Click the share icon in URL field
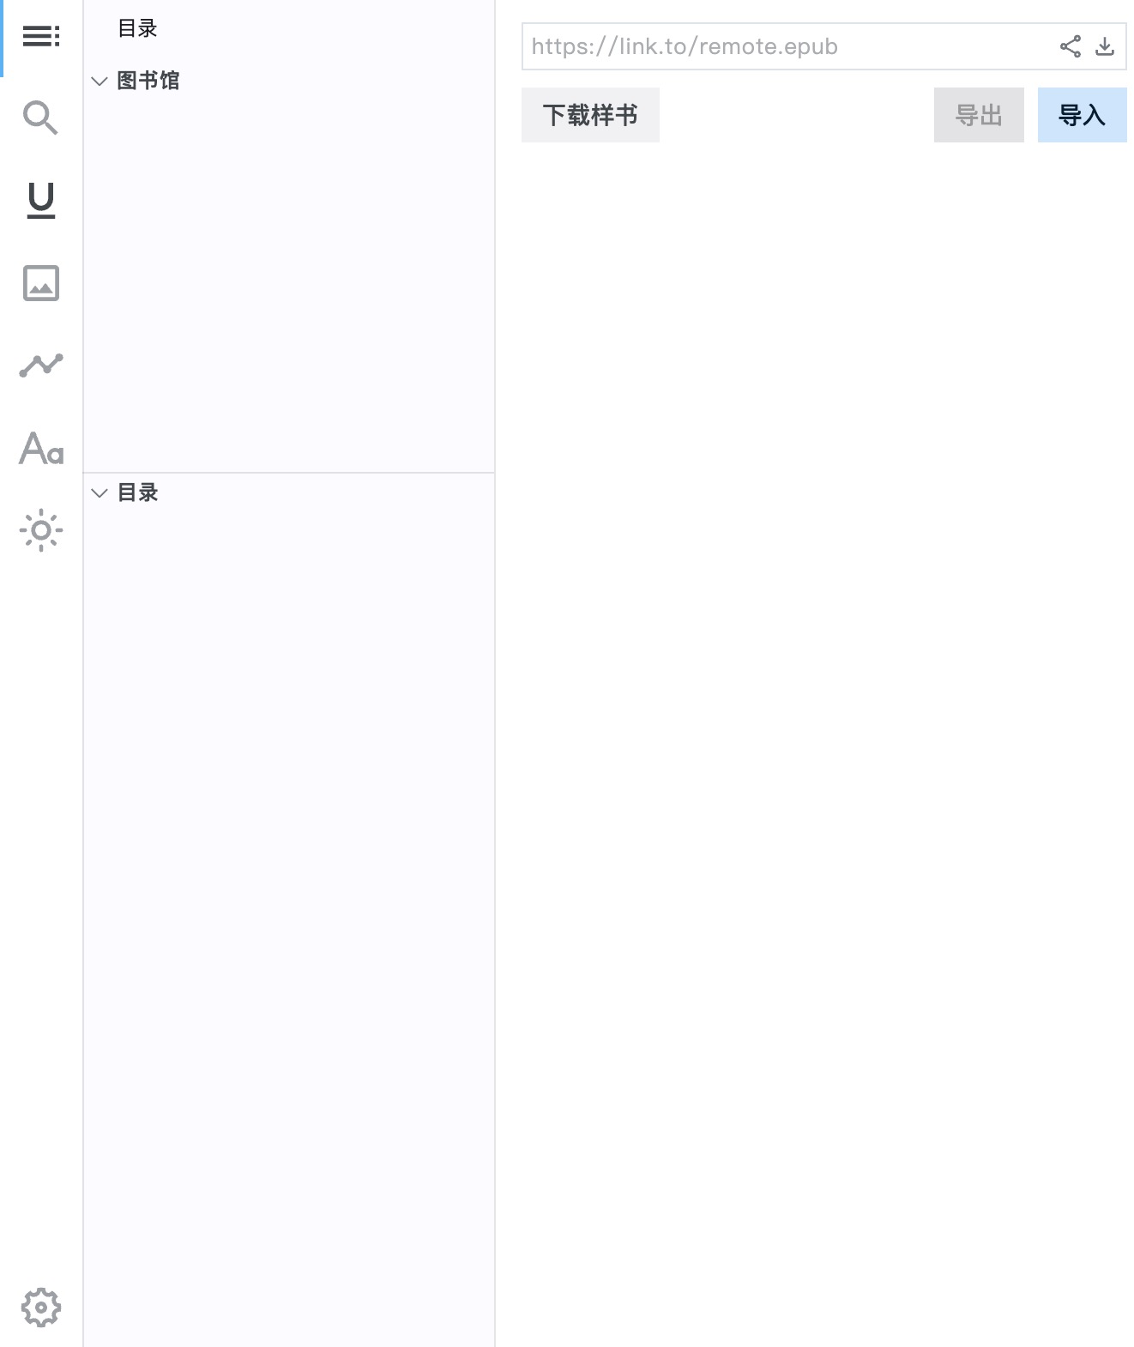The image size is (1134, 1347). (1071, 46)
